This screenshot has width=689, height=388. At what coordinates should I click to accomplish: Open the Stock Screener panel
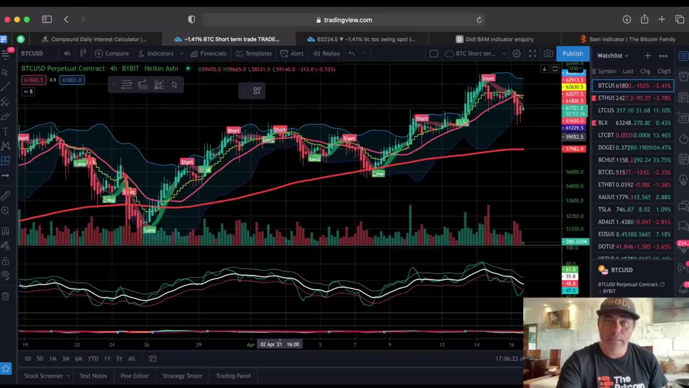click(44, 376)
